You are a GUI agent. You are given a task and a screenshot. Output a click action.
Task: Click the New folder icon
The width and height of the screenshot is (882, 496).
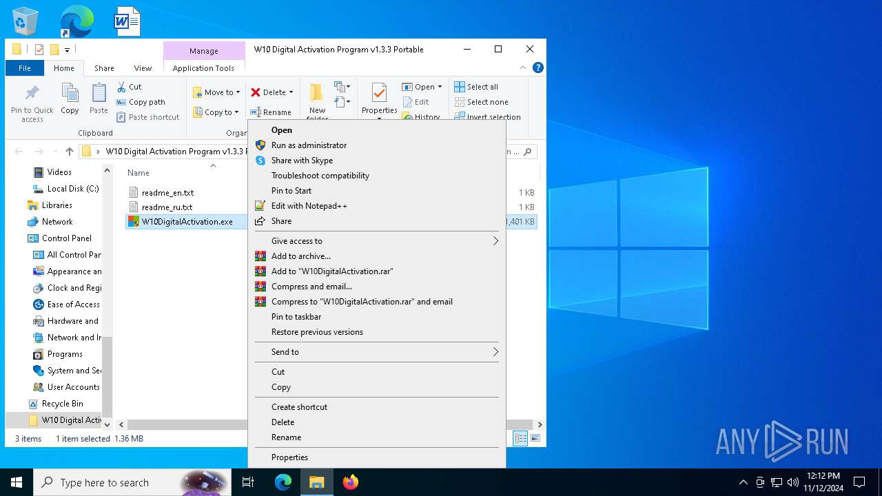click(x=316, y=92)
